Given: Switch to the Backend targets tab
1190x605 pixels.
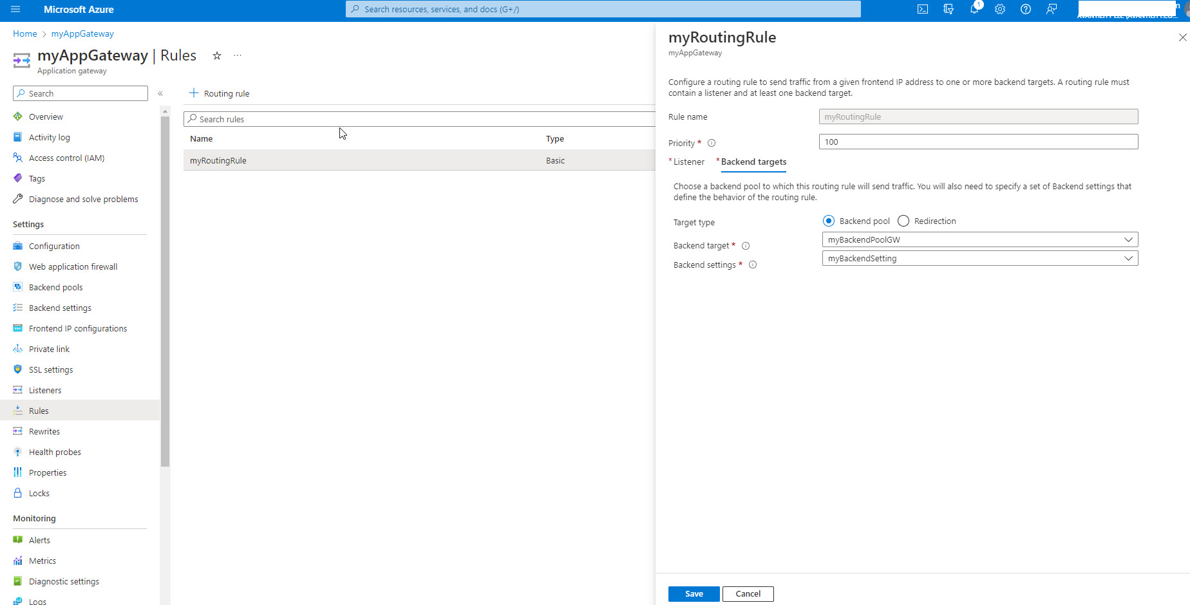Looking at the screenshot, I should (x=753, y=162).
